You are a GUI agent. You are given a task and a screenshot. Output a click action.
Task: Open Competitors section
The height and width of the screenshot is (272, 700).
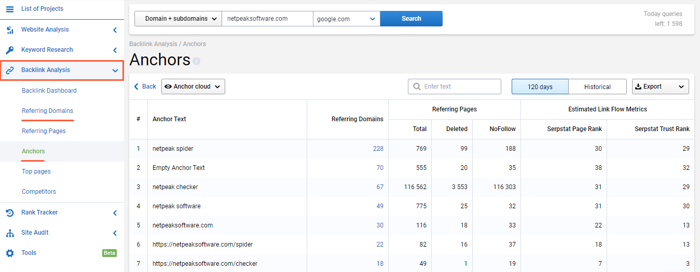39,192
